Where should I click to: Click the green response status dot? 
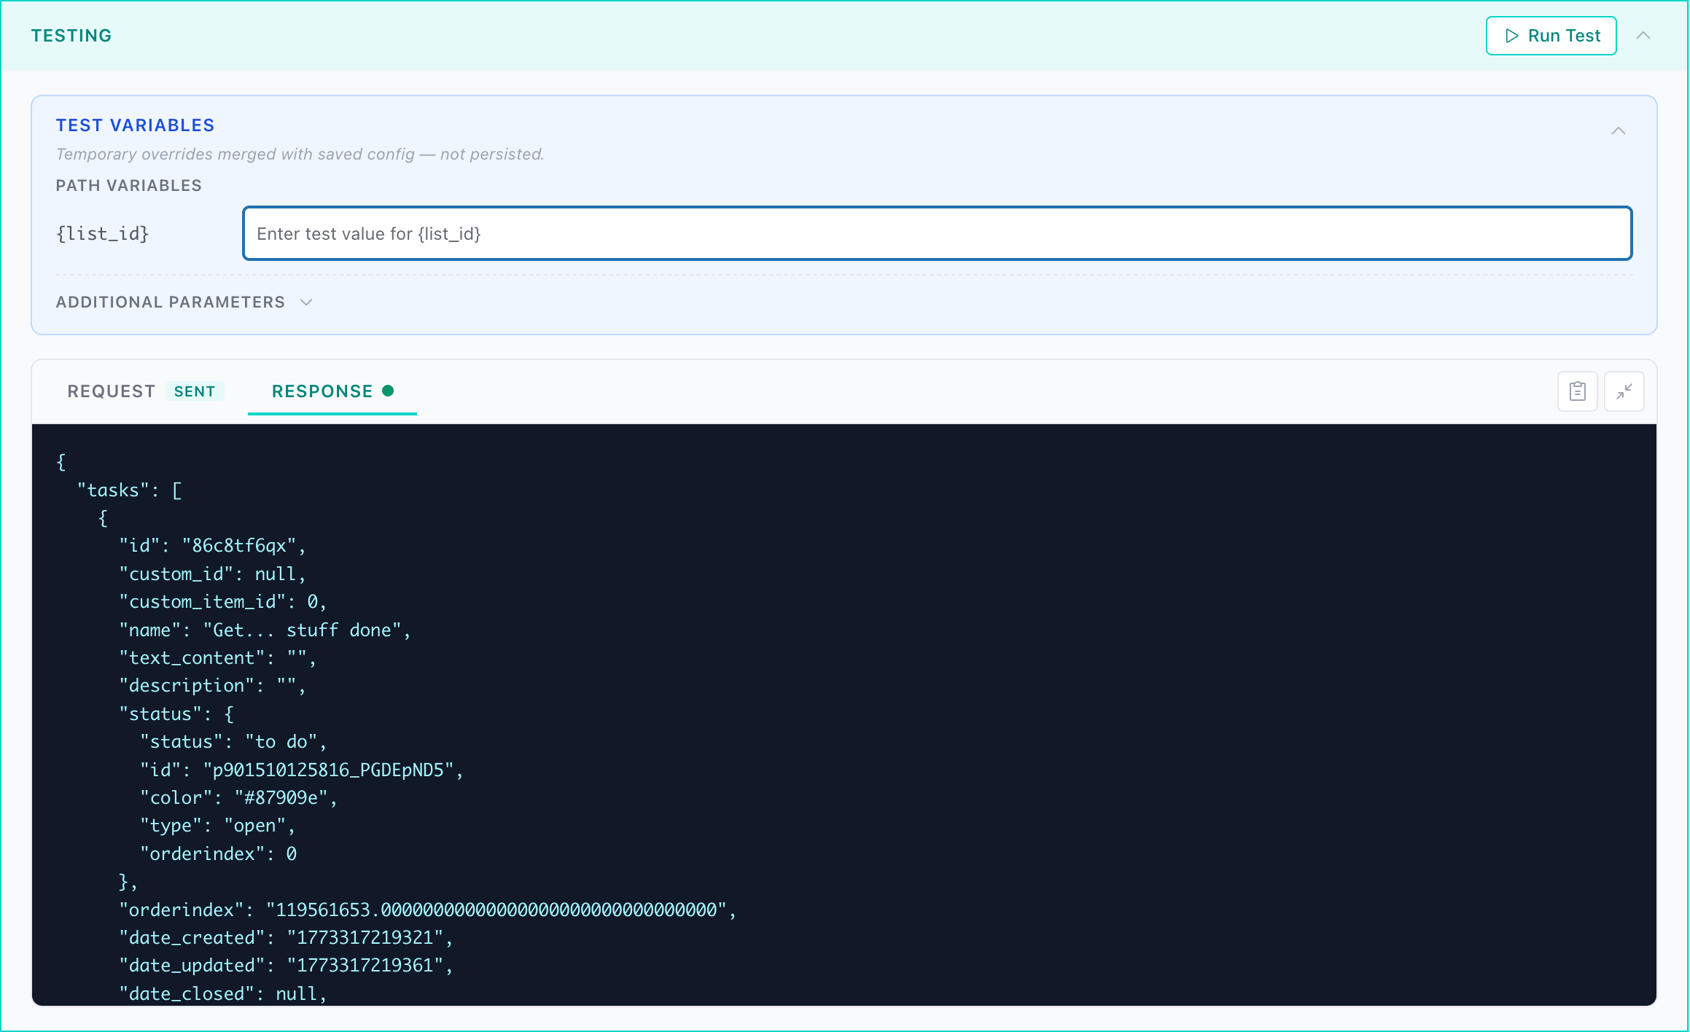(388, 391)
